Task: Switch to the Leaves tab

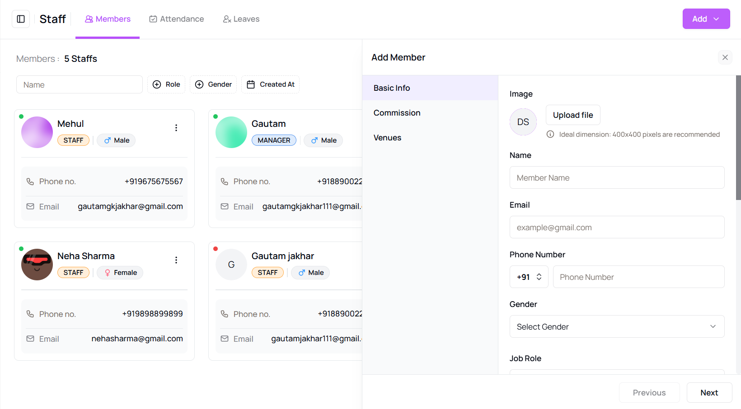Action: tap(241, 19)
